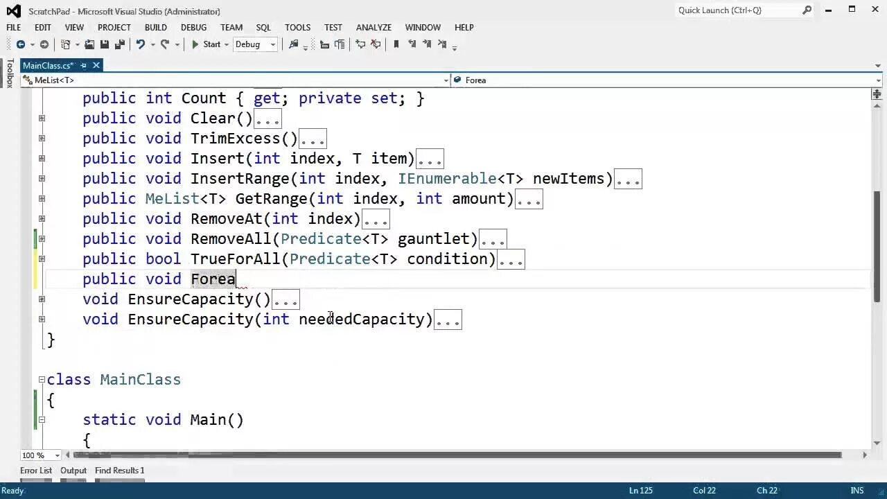Open the HELP menu
This screenshot has width=887, height=499.
click(x=464, y=27)
